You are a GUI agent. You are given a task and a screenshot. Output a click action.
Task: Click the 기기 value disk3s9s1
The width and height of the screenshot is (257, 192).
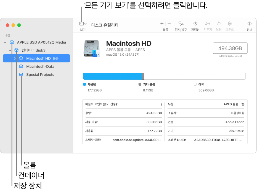pyautogui.click(x=237, y=131)
